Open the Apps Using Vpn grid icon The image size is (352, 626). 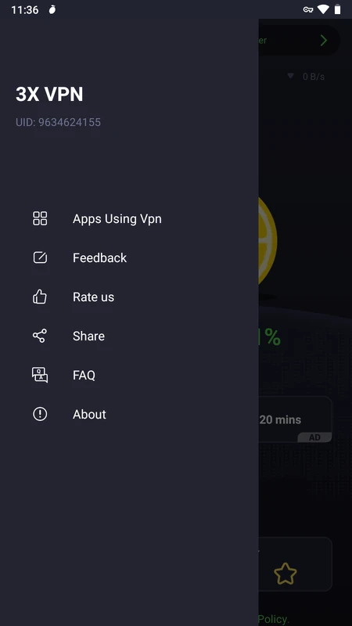tap(40, 218)
